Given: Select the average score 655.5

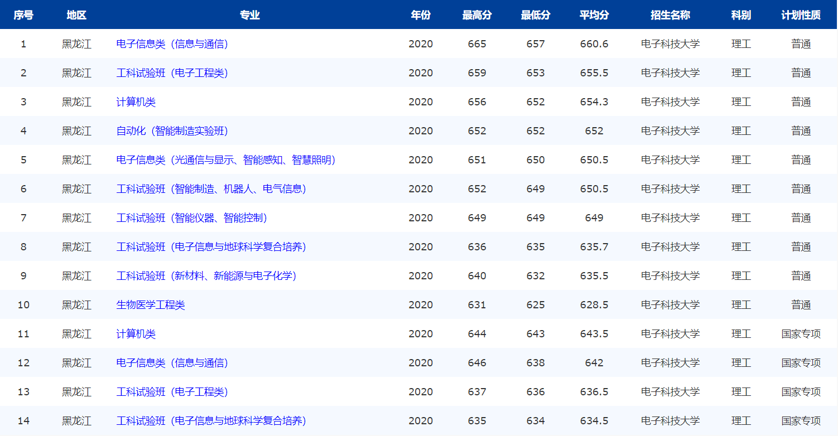Looking at the screenshot, I should pyautogui.click(x=594, y=72).
